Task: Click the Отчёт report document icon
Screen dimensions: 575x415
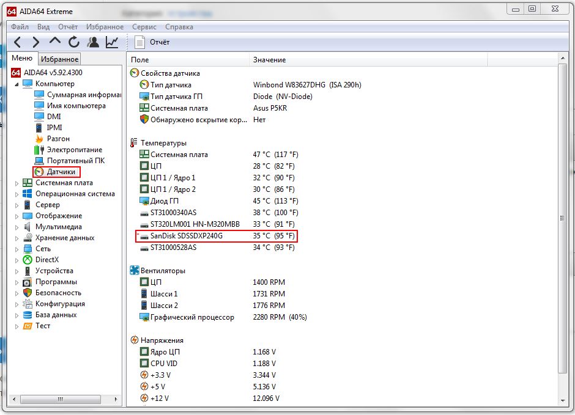Action: coord(139,42)
